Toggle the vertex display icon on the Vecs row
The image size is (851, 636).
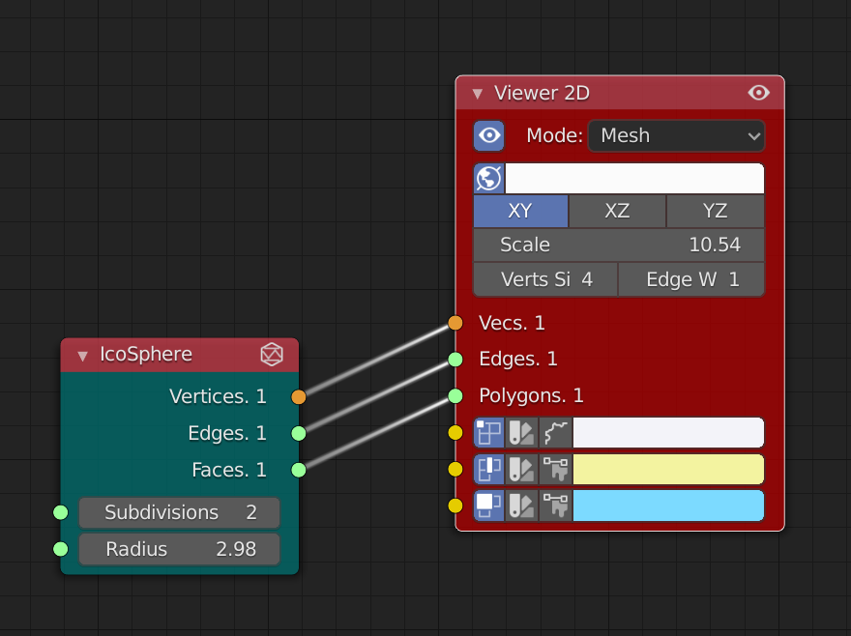coord(488,433)
